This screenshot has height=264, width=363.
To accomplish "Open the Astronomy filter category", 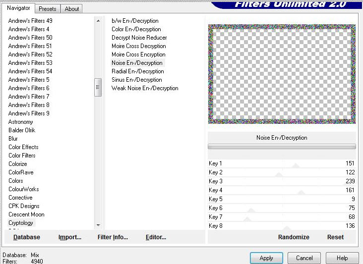I will [21, 122].
